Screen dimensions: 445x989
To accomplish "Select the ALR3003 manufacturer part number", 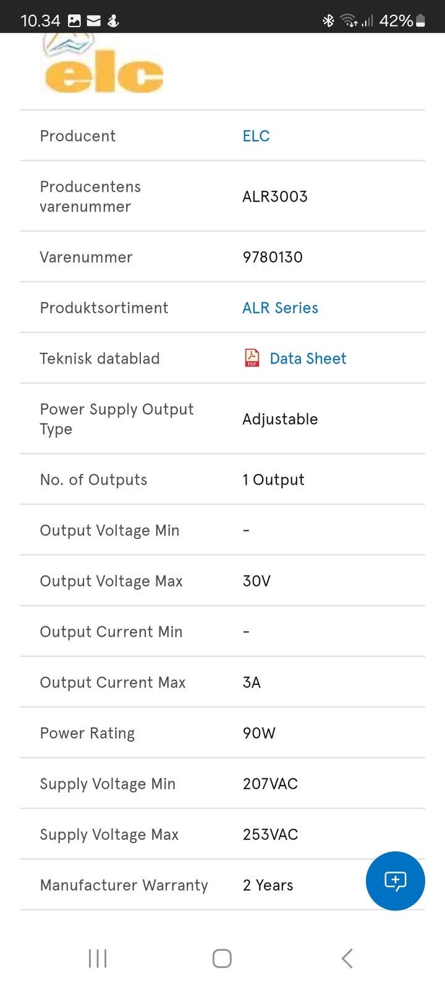I will (275, 197).
